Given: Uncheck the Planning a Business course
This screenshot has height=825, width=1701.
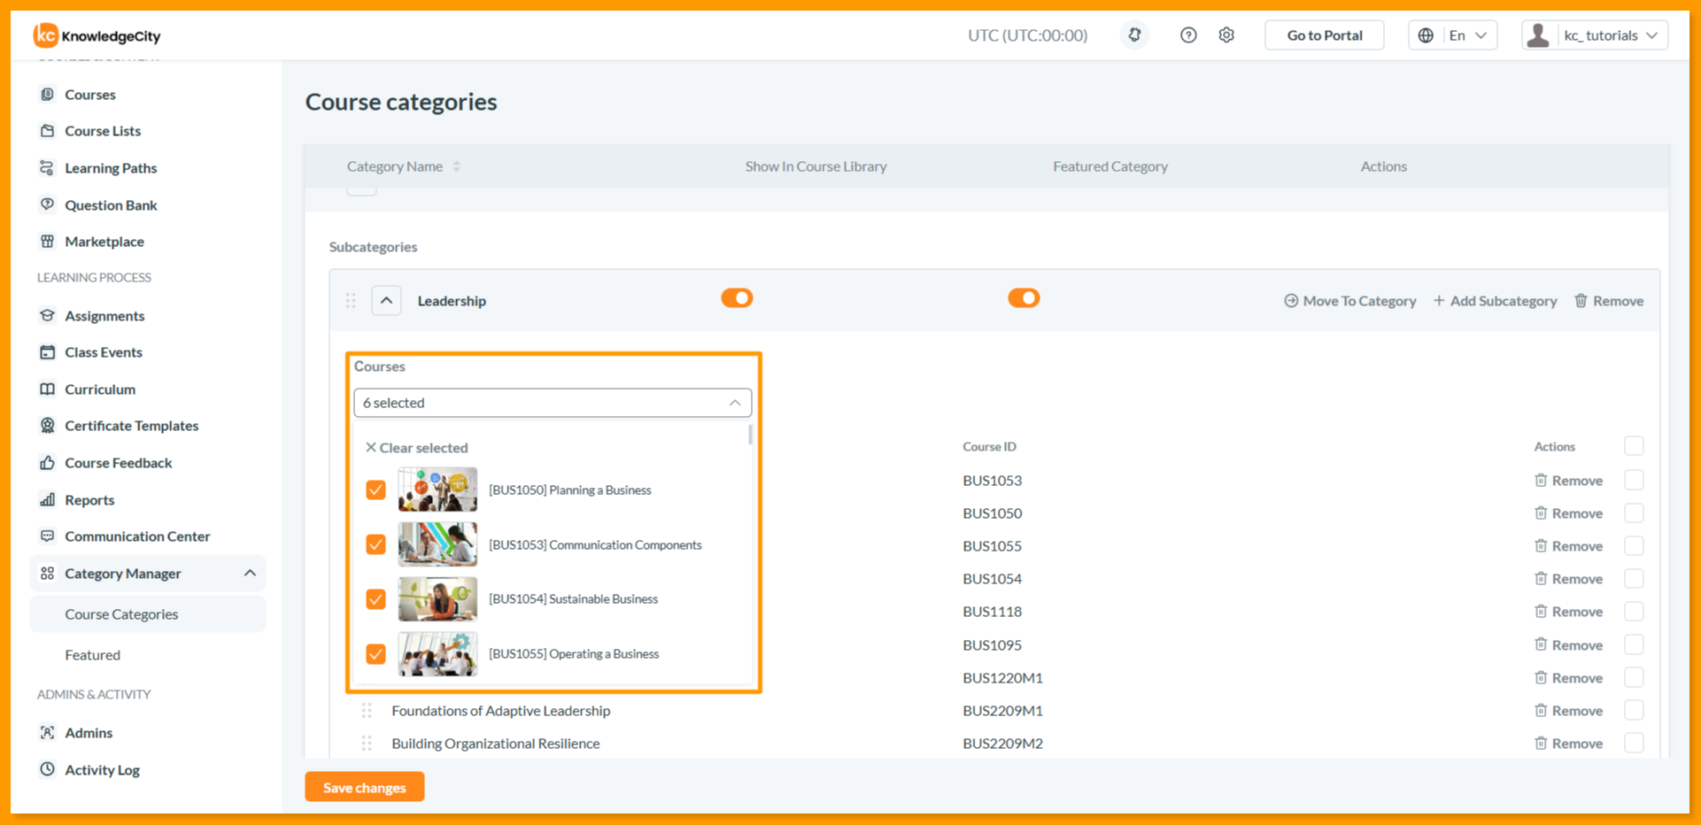Looking at the screenshot, I should click(x=375, y=490).
